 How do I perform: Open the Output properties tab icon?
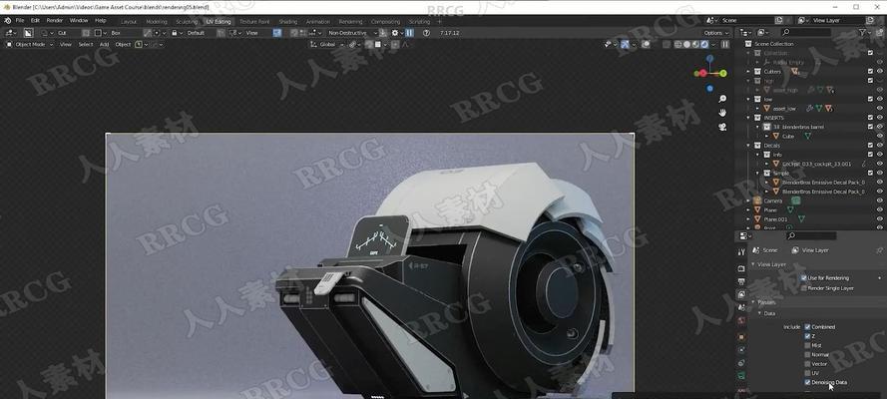[741, 281]
